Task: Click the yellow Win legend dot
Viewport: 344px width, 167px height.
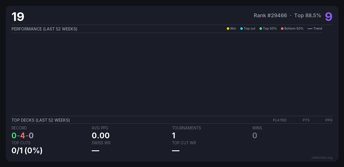Action: (228, 29)
